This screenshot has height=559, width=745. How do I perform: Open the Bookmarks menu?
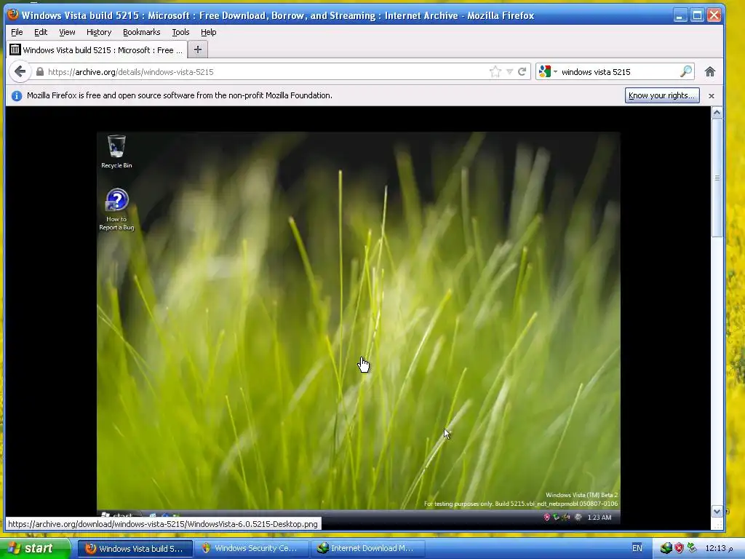click(142, 32)
